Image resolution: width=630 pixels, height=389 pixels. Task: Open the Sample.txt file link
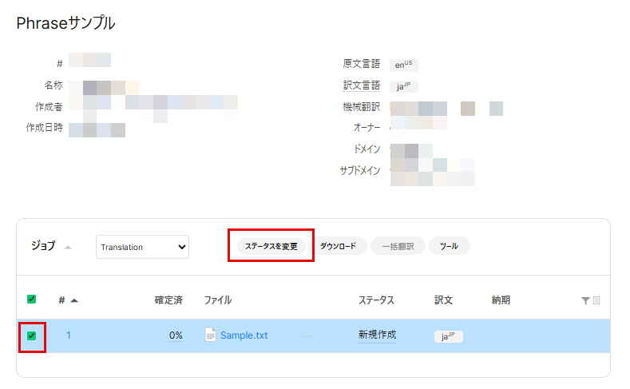tap(244, 335)
